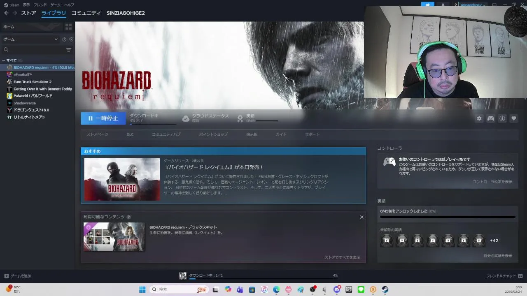The image size is (527, 296).
Task: Open the game settings gear icon
Action: point(479,118)
